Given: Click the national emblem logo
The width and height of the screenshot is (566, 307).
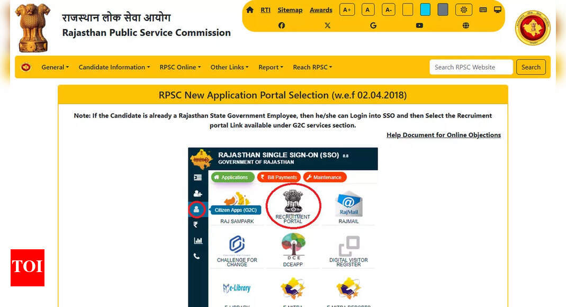Looking at the screenshot, I should click(32, 28).
